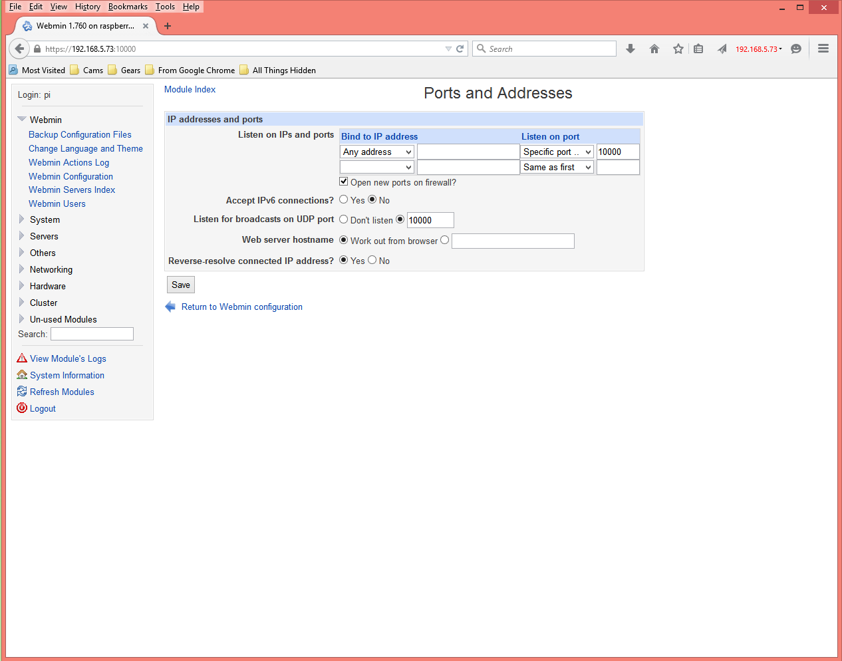Select the UDP port 10000 radio button

pyautogui.click(x=400, y=219)
